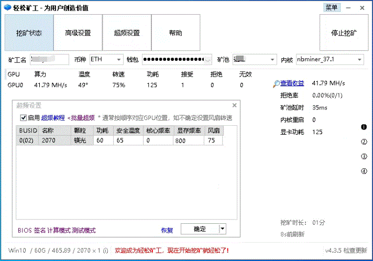Open the 帮助 tab
The image size is (373, 261).
click(x=175, y=33)
